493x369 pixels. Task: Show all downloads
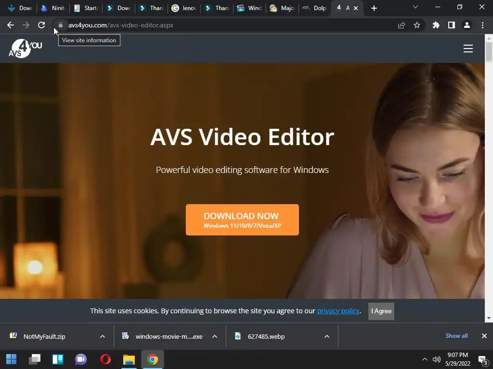(456, 336)
